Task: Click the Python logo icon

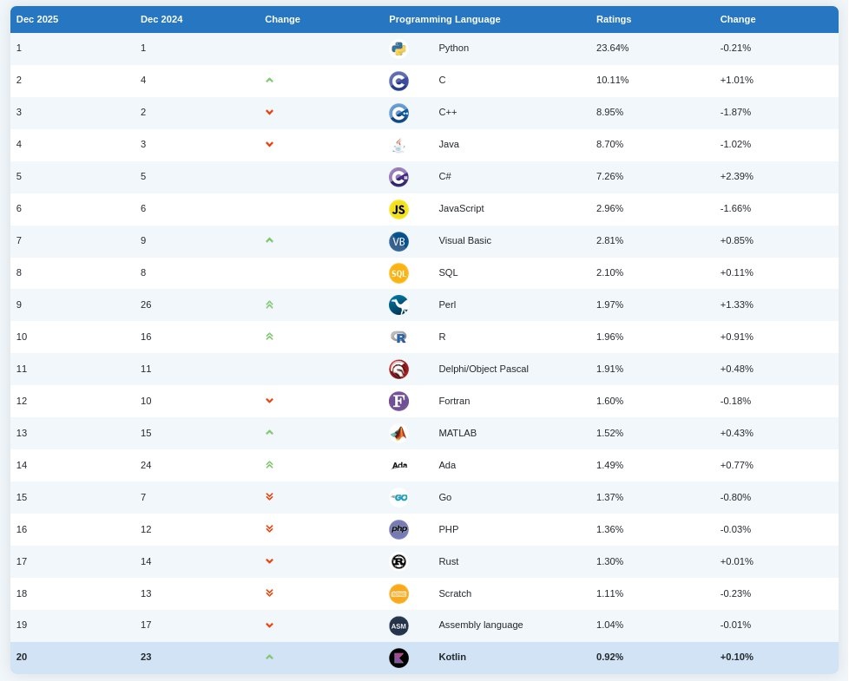Action: pos(398,49)
